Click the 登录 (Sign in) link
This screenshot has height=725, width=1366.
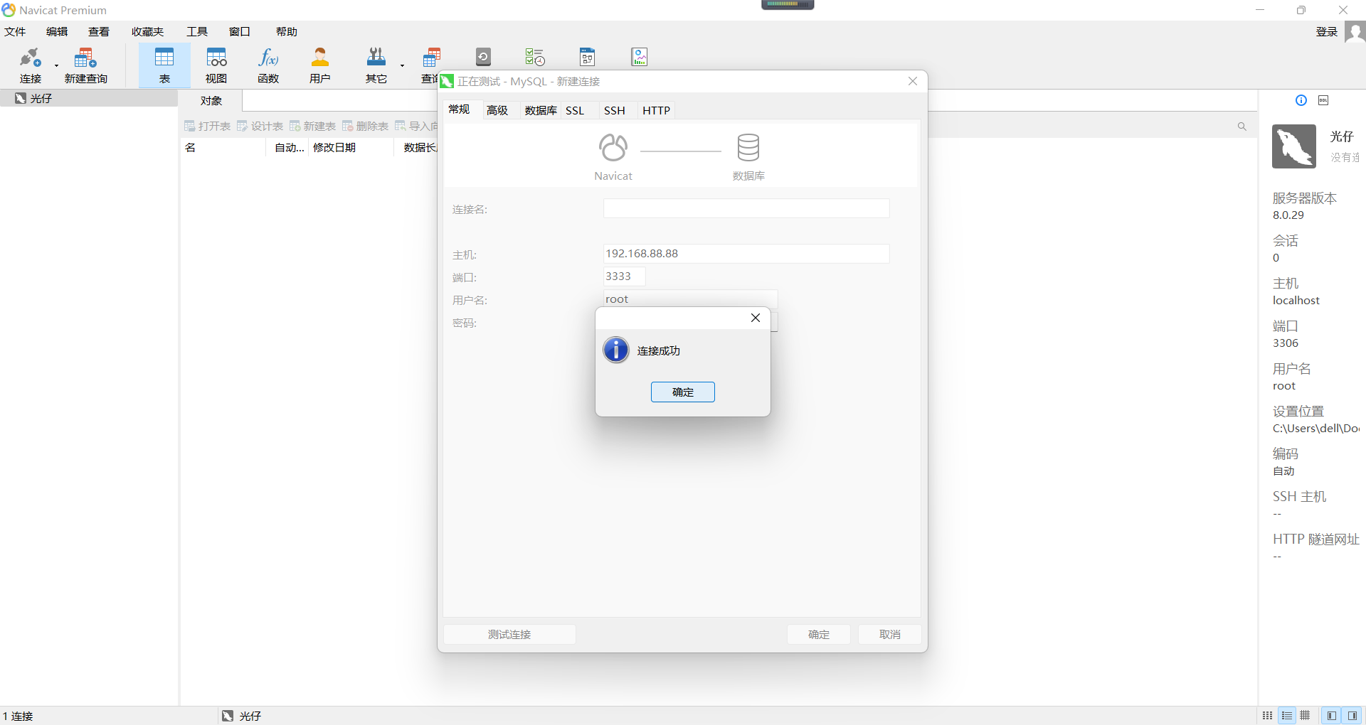coord(1327,32)
